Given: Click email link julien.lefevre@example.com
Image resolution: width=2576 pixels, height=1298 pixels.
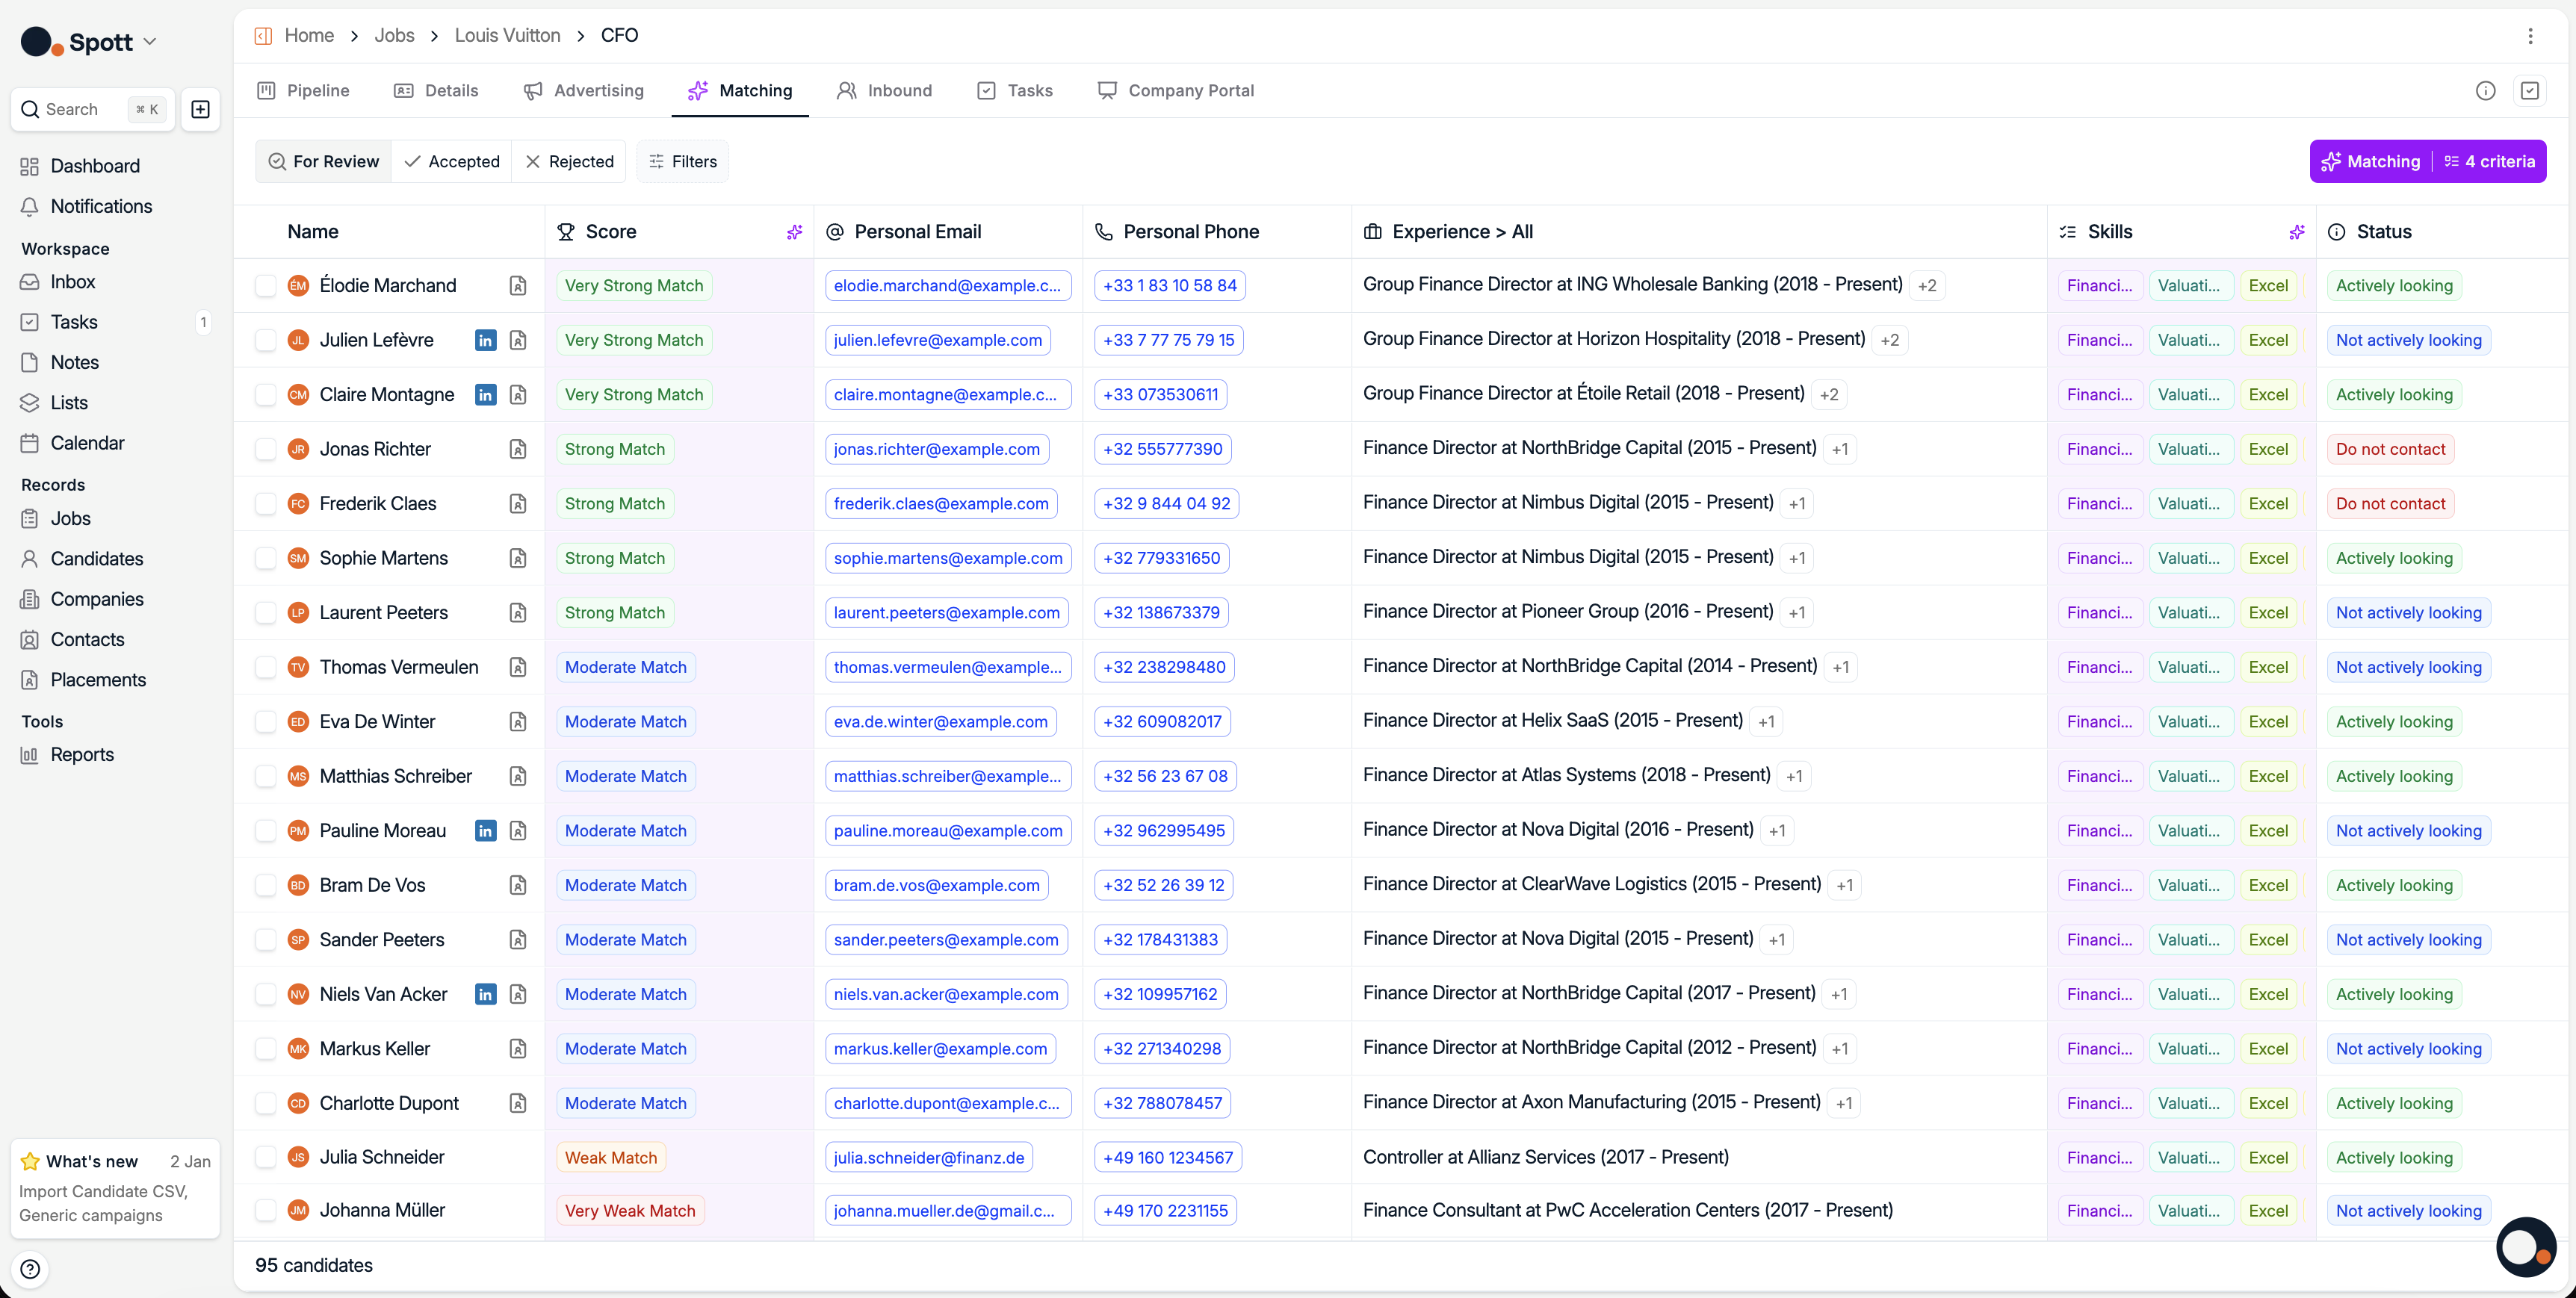Looking at the screenshot, I should (937, 340).
